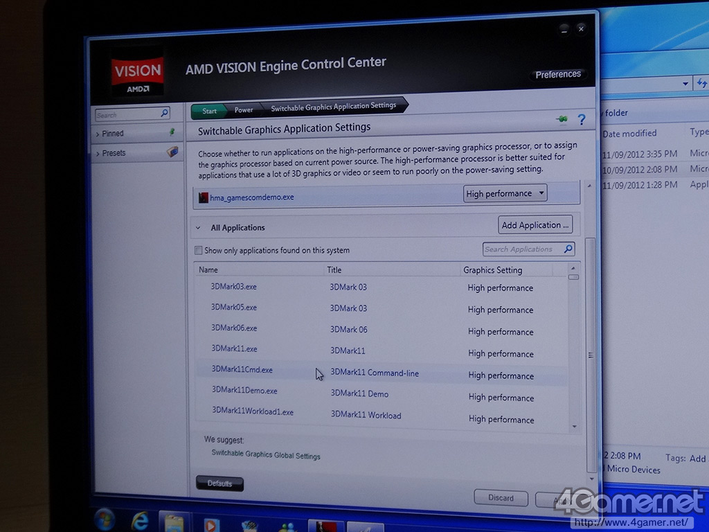
Task: Click the main panel scrollbar thumb
Action: (x=591, y=355)
